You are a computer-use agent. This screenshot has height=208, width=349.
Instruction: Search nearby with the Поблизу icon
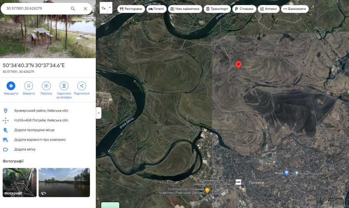pos(46,86)
